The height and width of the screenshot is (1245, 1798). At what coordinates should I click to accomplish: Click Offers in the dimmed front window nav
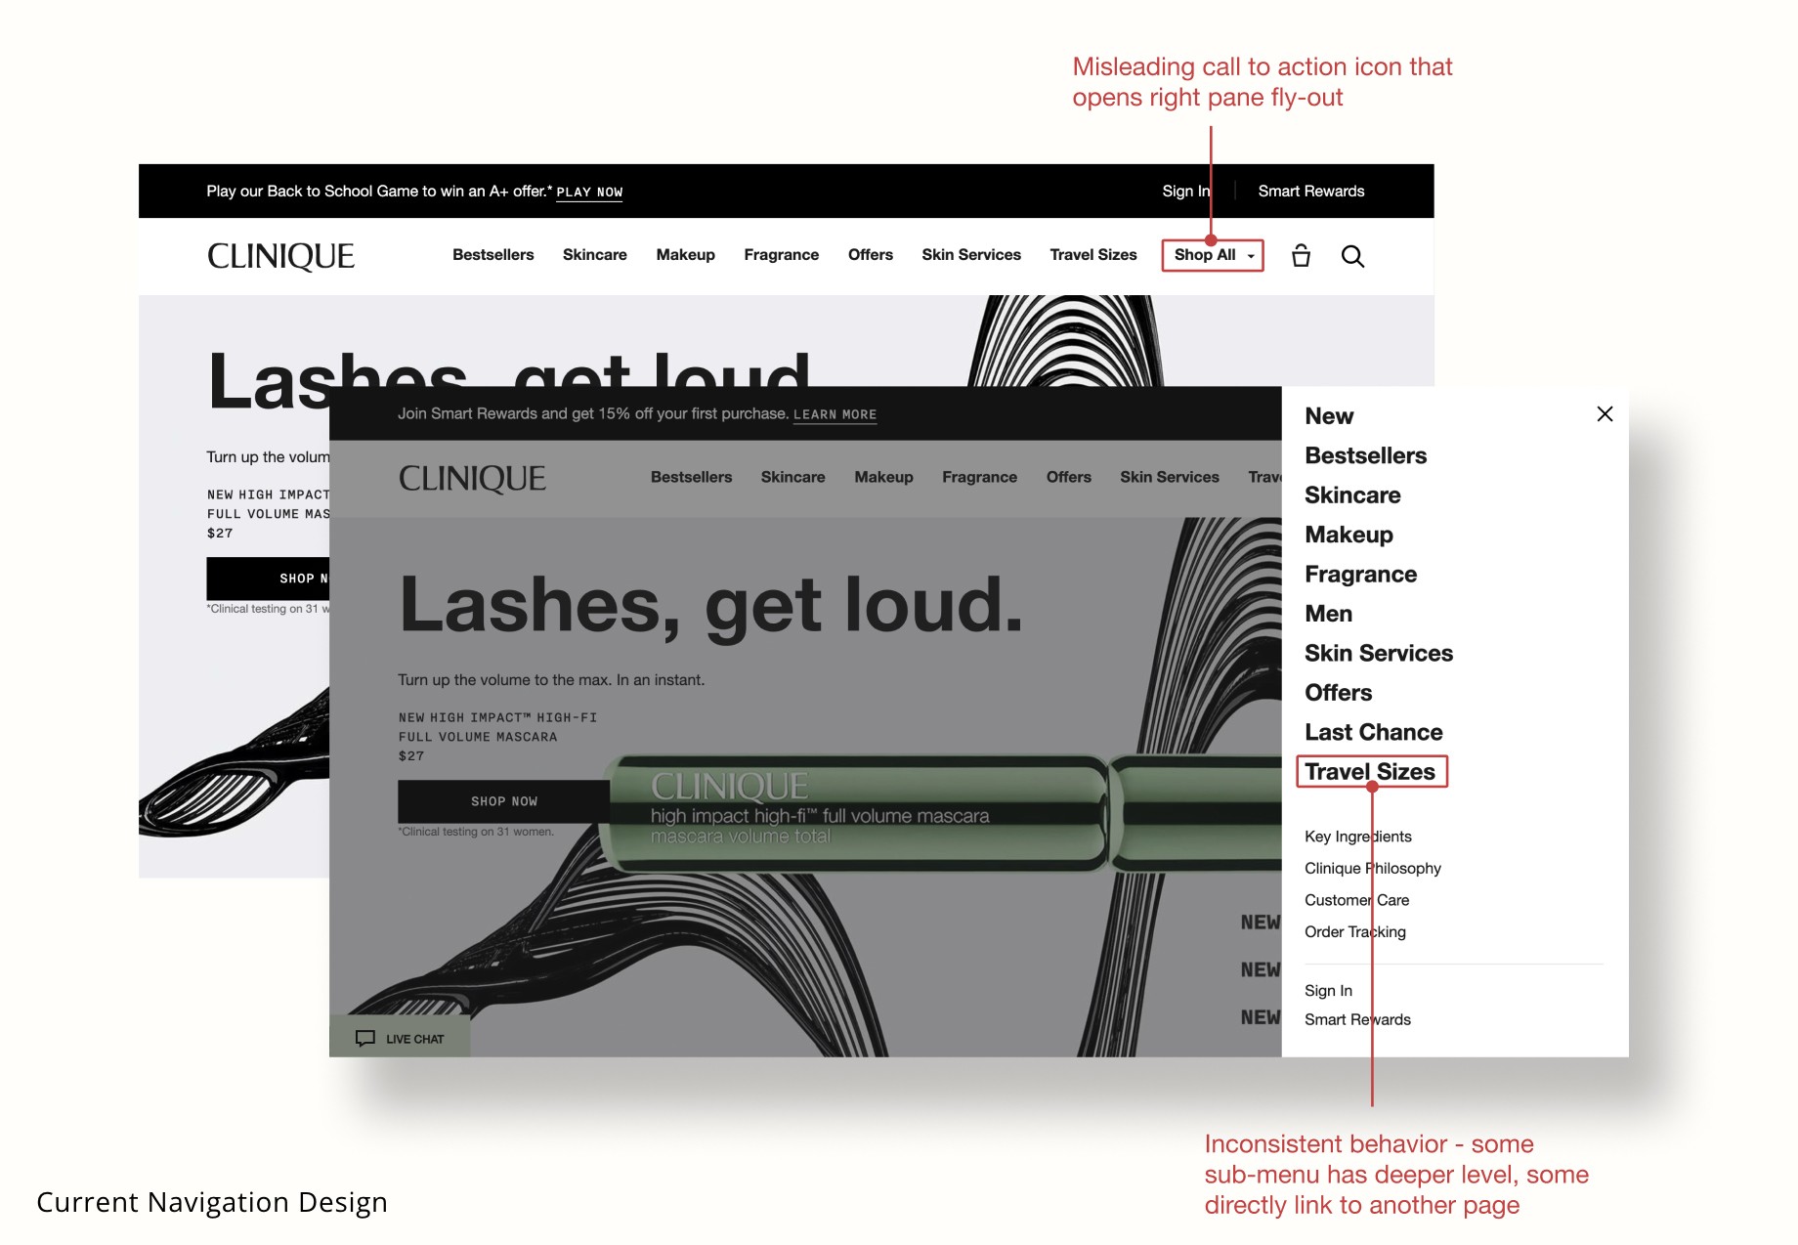[x=1069, y=477]
